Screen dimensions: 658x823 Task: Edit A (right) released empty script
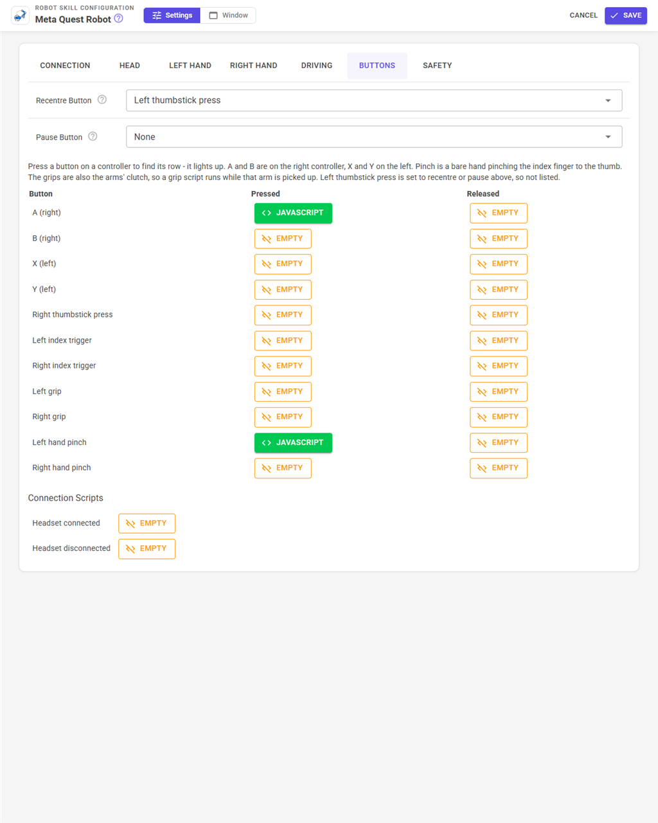click(499, 213)
